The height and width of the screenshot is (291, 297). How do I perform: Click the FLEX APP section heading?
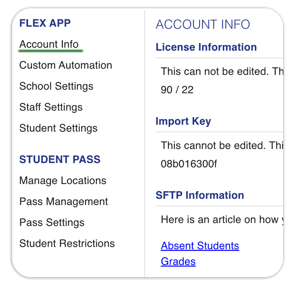[x=45, y=23]
